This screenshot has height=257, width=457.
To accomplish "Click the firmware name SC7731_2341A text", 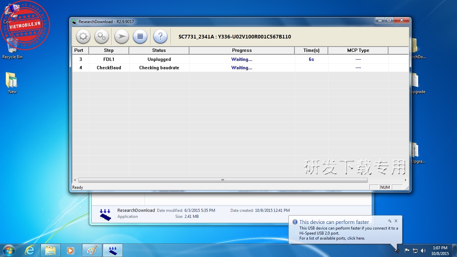I will [x=196, y=37].
